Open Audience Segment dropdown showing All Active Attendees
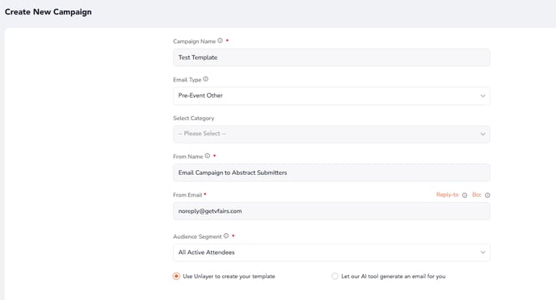 point(331,252)
